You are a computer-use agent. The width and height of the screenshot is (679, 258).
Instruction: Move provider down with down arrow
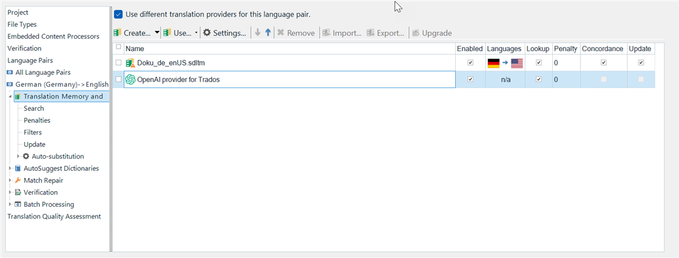tap(257, 33)
